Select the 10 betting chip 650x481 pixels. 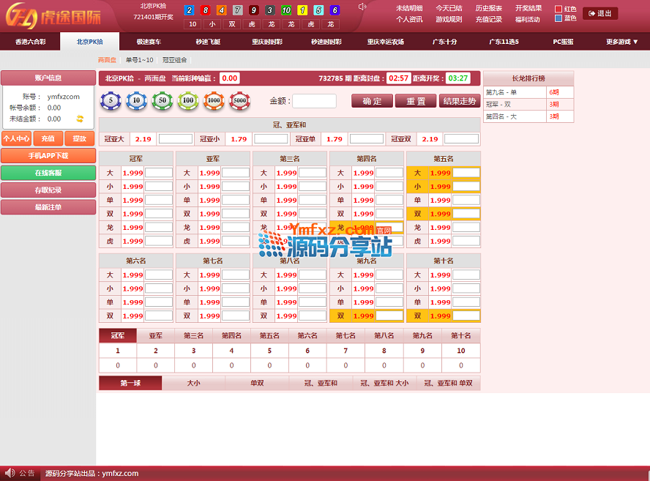point(136,101)
